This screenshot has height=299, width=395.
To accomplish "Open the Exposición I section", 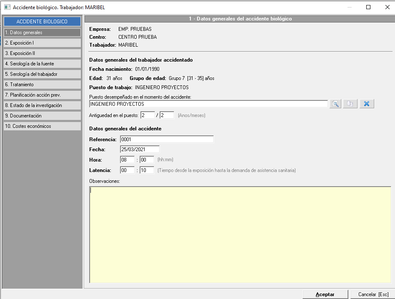I will point(42,43).
